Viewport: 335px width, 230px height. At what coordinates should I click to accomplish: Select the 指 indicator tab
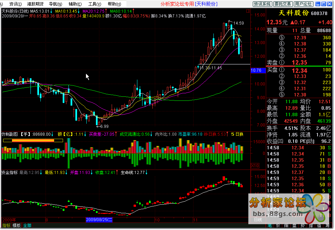[311, 226]
